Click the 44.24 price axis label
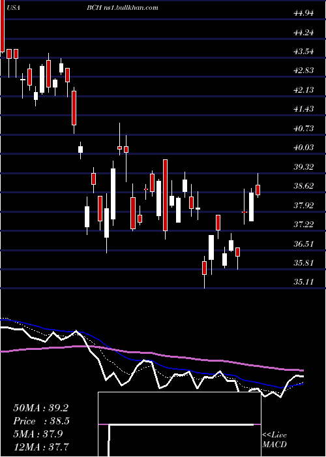Screen dimensions: 326x457 click(x=304, y=33)
